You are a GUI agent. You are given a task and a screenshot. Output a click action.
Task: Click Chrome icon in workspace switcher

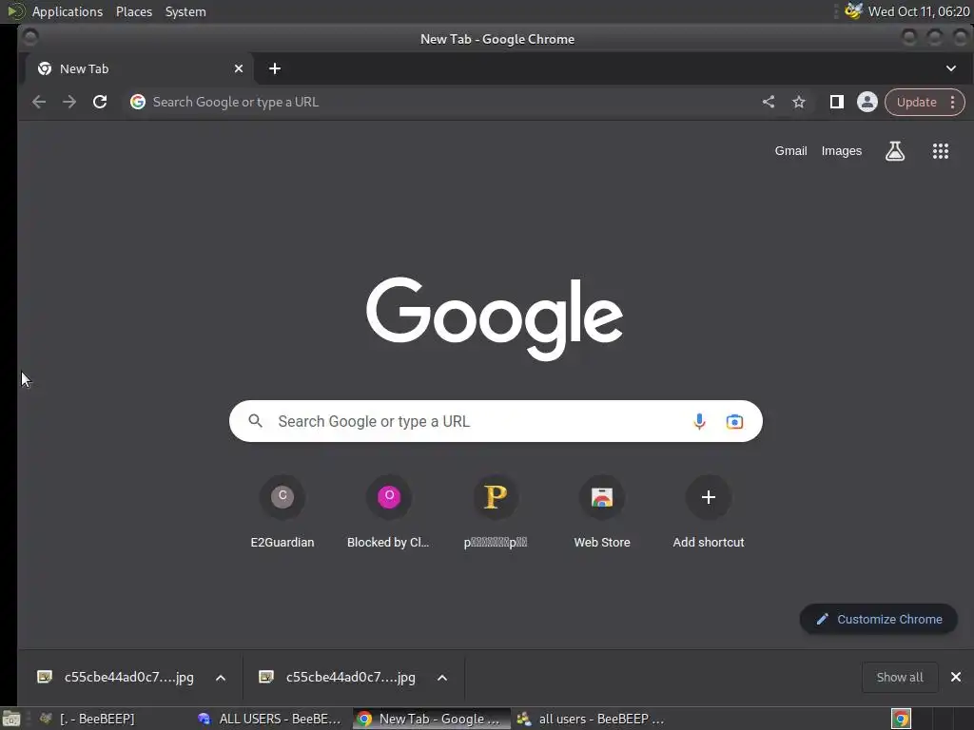click(901, 719)
